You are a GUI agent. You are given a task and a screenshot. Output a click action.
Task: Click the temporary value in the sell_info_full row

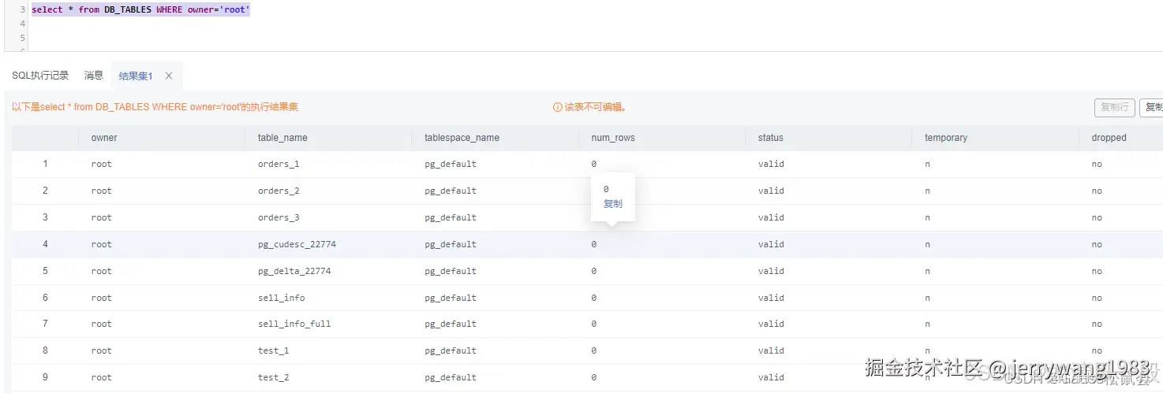(927, 324)
